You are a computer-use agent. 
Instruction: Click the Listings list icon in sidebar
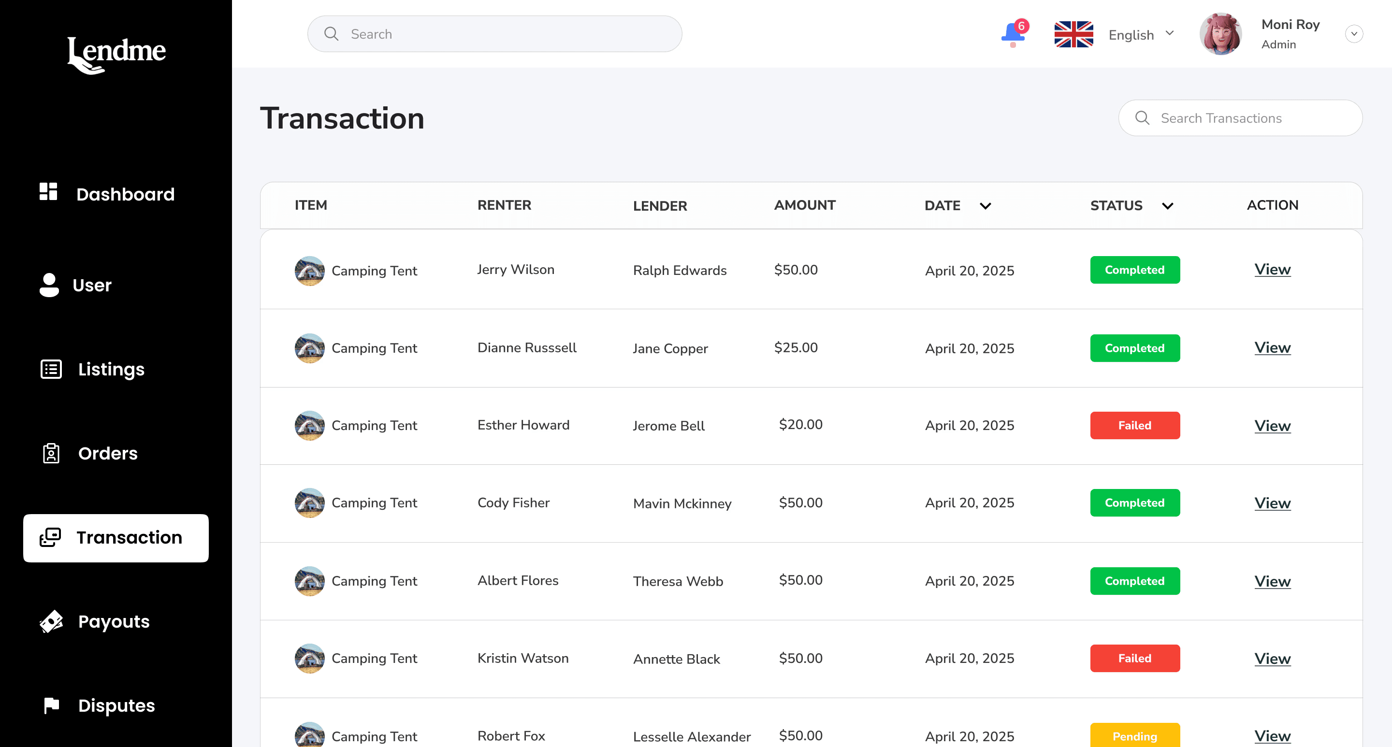click(51, 370)
